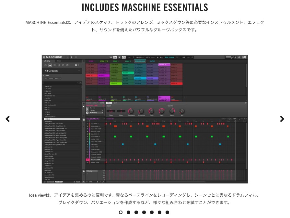The width and height of the screenshot is (290, 218).
Task: Select the Projects browser type icon
Action: coord(45,65)
